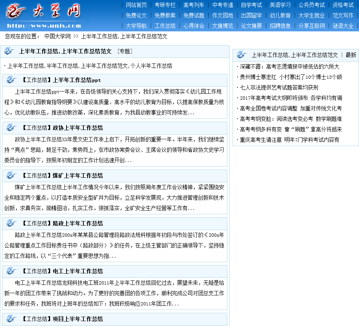Click excerpt text under 路政上半年工作总结
This screenshot has height=326, width=359.
114,245
